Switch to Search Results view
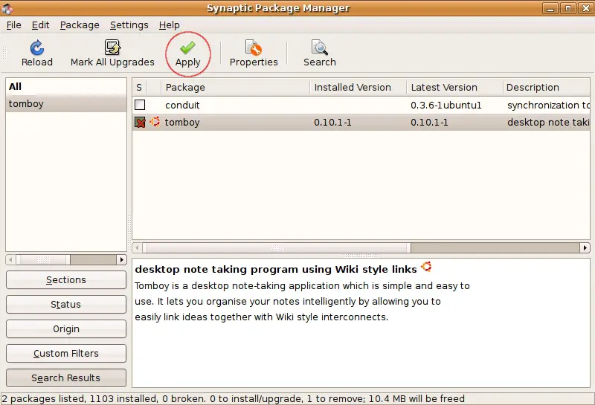This screenshot has height=405, width=595. (x=66, y=378)
